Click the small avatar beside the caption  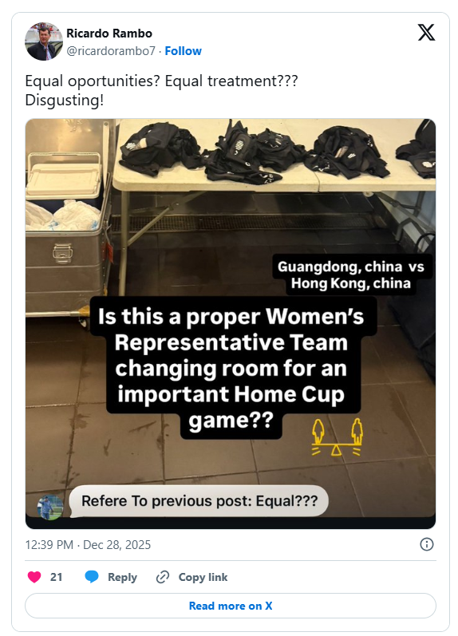point(50,507)
